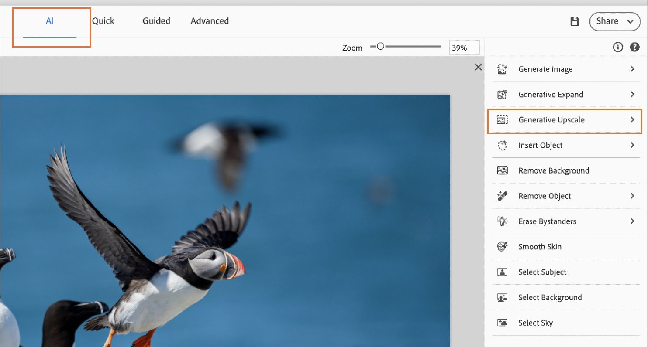Open the info circle icon
This screenshot has width=648, height=347.
coord(618,47)
